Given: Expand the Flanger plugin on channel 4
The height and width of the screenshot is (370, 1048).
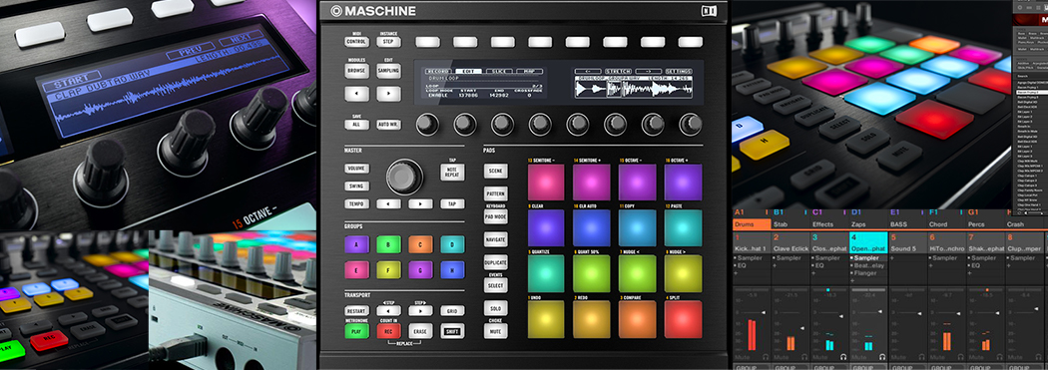Looking at the screenshot, I should 868,272.
